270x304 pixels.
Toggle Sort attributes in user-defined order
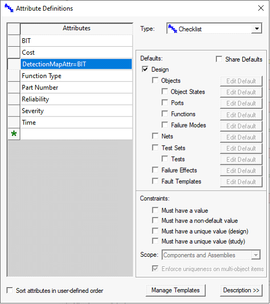(10, 290)
